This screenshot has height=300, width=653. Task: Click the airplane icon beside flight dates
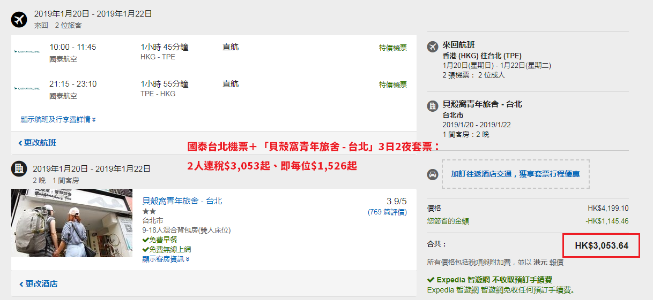point(19,20)
